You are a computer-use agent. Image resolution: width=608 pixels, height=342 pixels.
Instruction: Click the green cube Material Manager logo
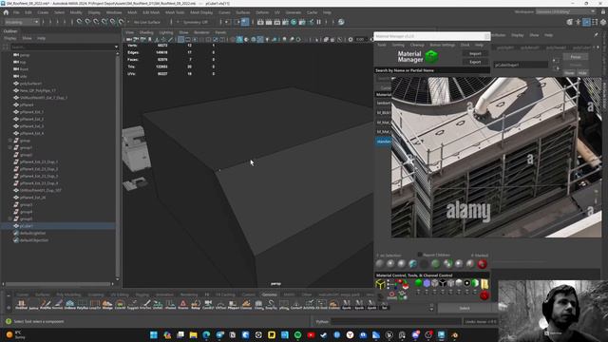(x=431, y=57)
